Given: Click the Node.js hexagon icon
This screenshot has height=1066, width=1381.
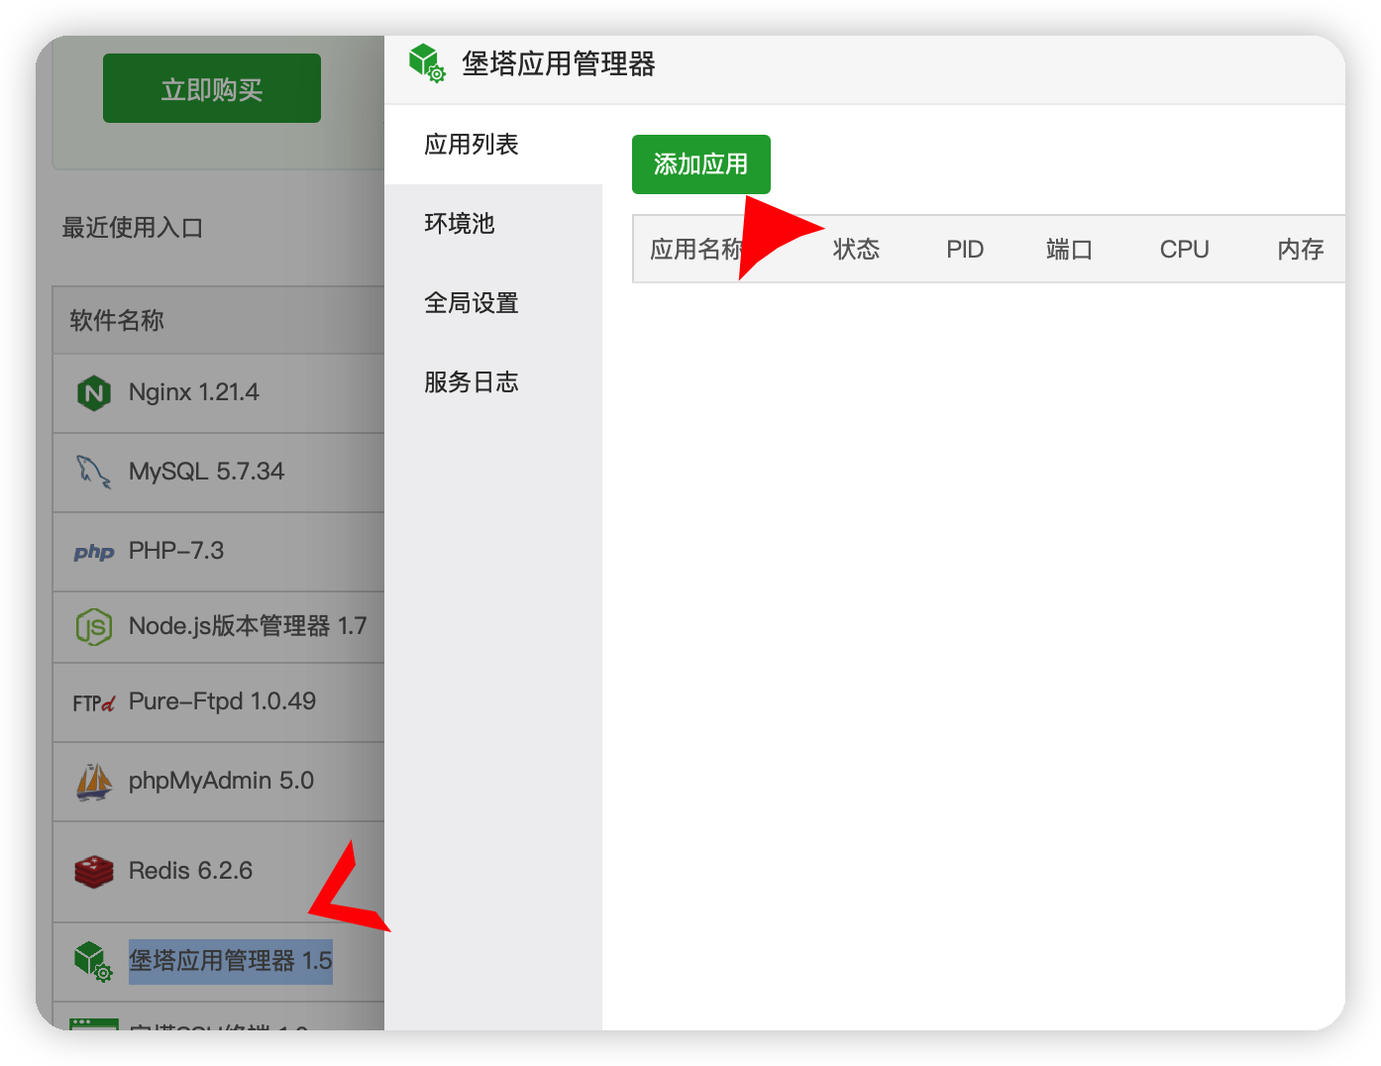Looking at the screenshot, I should point(94,626).
